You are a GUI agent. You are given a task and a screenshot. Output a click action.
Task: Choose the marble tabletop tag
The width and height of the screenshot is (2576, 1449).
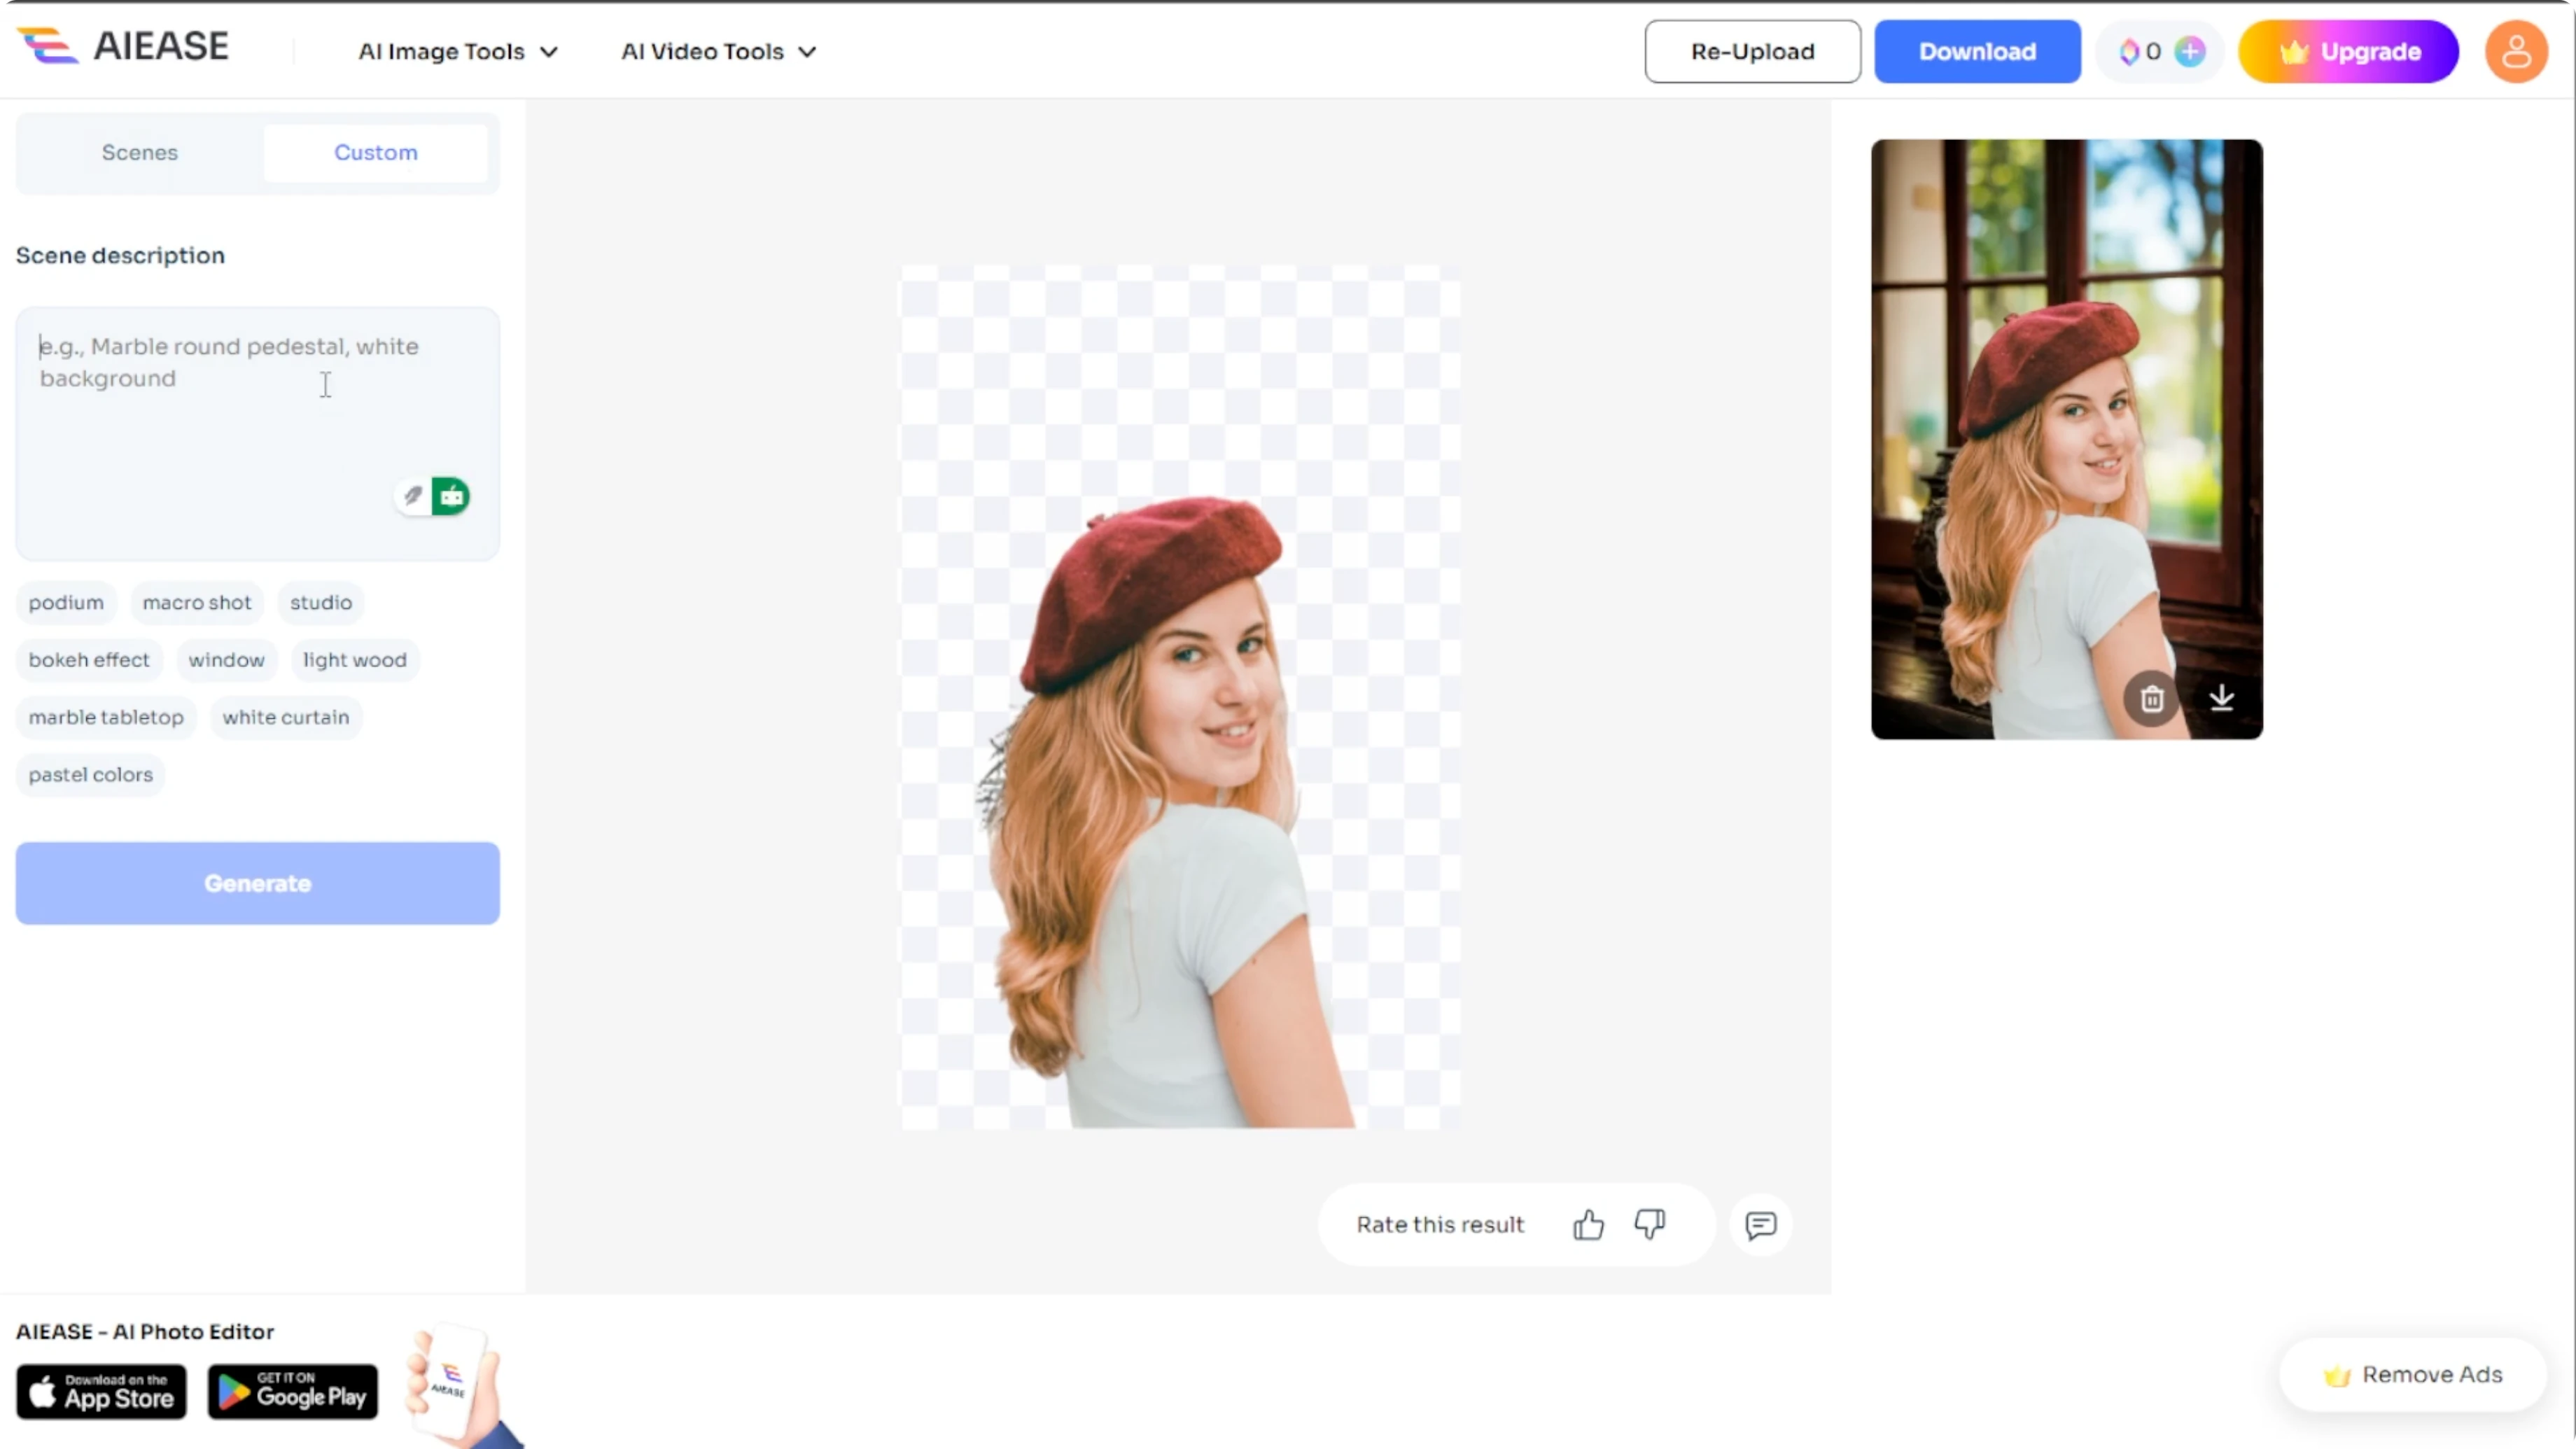pyautogui.click(x=106, y=717)
